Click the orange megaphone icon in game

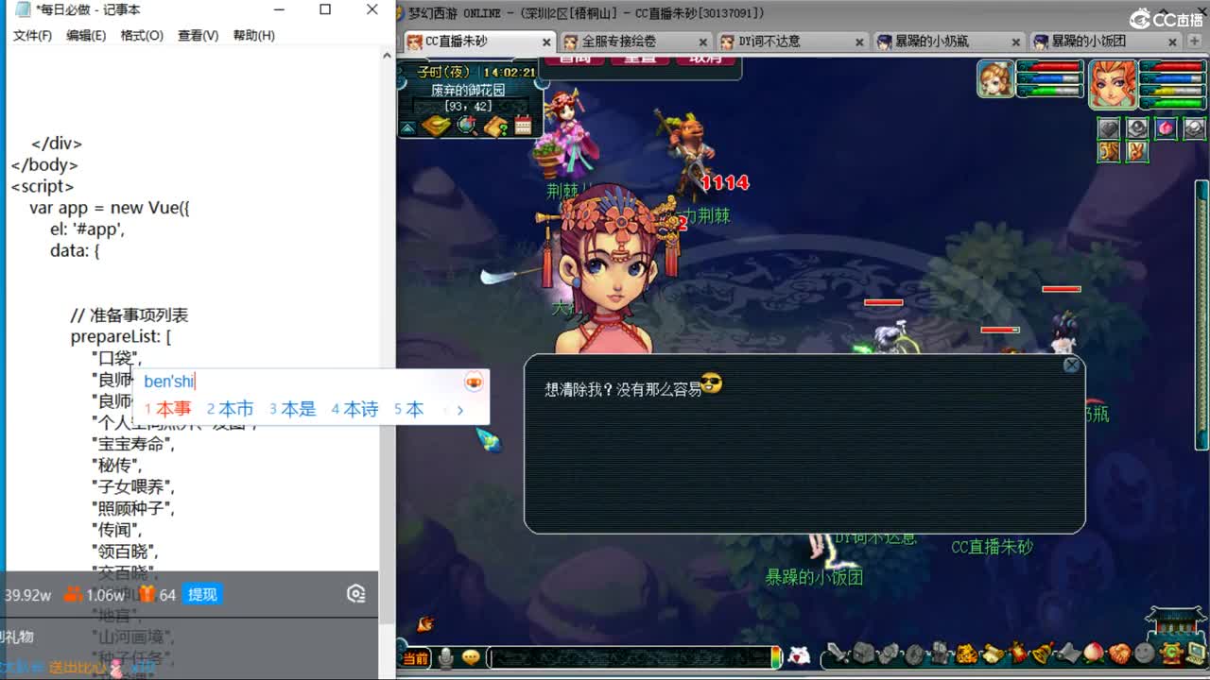(426, 624)
